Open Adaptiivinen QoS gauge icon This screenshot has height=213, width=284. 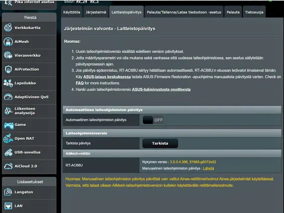(8, 97)
